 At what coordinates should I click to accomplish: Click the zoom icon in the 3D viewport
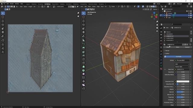157,22
